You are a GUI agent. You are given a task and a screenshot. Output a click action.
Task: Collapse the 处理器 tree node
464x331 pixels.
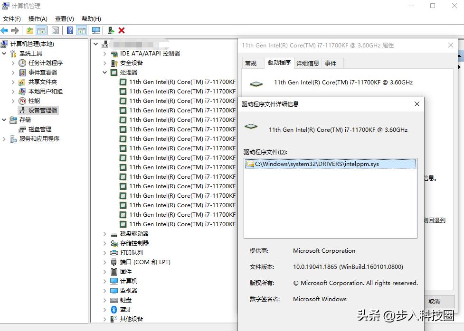tap(104, 73)
